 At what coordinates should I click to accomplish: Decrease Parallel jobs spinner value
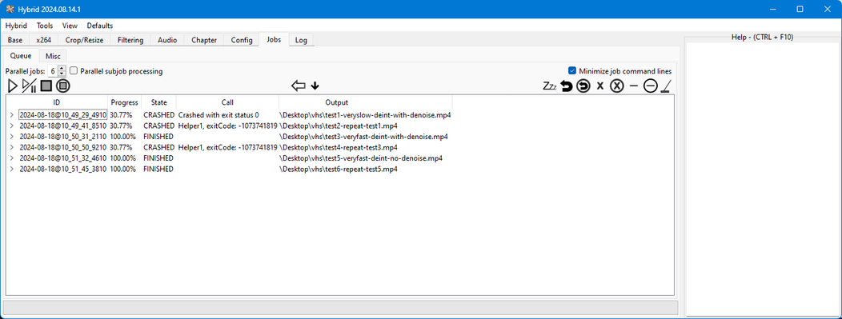[62, 74]
